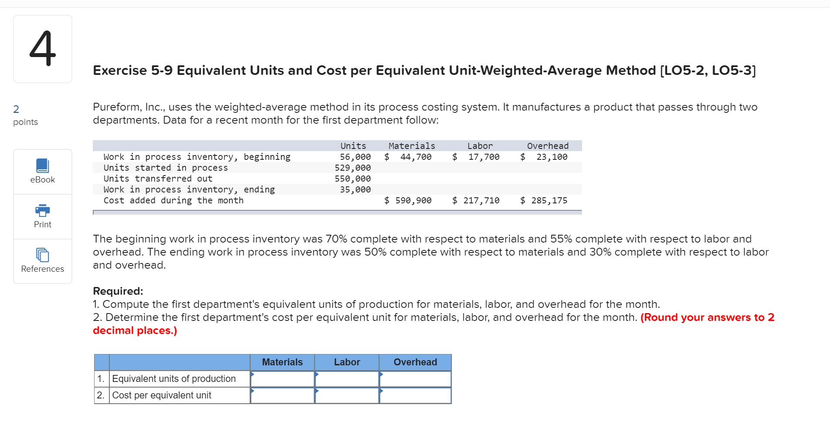
Task: Click the Exercise 5-9 title heading
Action: 424,71
